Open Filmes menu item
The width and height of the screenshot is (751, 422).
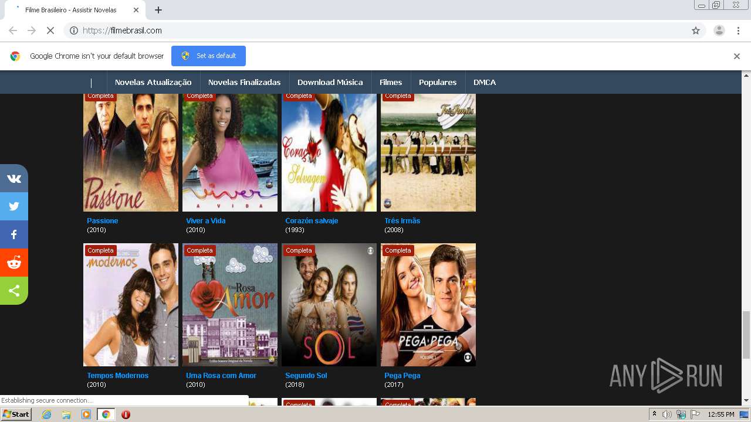coord(391,82)
